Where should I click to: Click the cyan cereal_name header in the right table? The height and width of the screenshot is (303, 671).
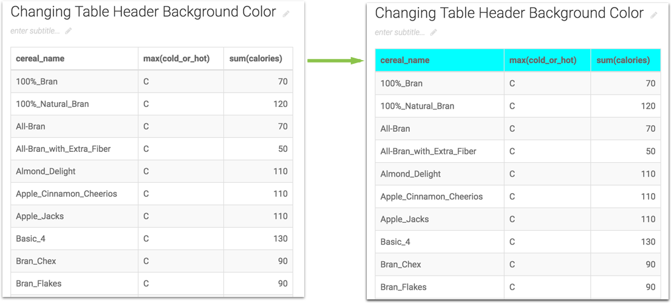click(405, 60)
